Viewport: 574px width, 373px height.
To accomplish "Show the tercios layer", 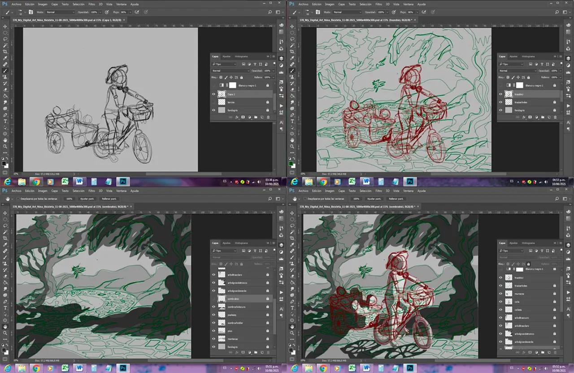I will [213, 102].
